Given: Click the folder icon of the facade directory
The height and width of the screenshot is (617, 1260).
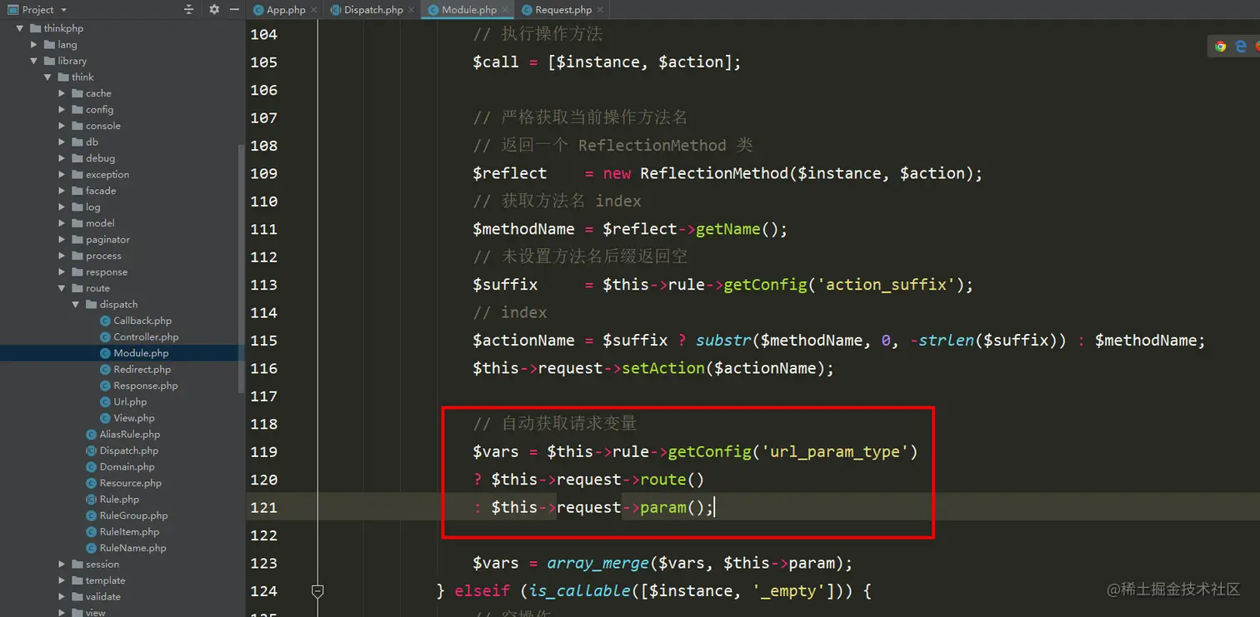Looking at the screenshot, I should click(77, 191).
